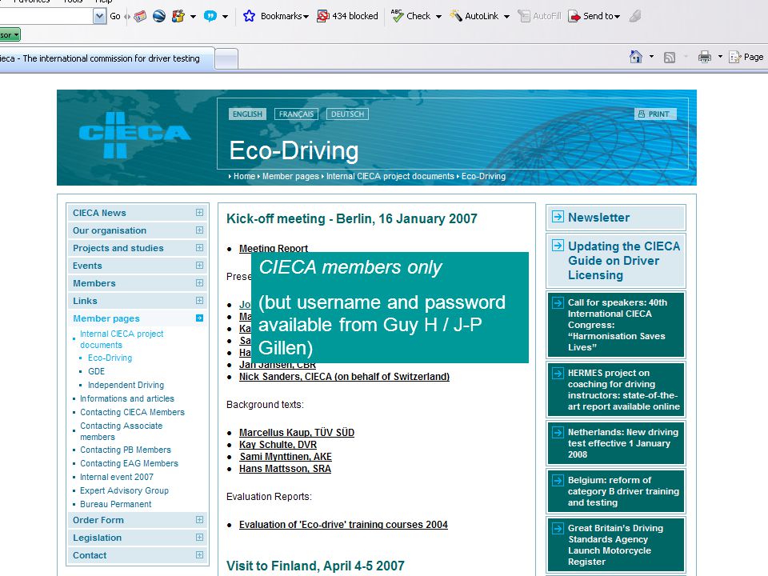Click the AutoFill toolbar button
The width and height of the screenshot is (768, 576).
540,16
